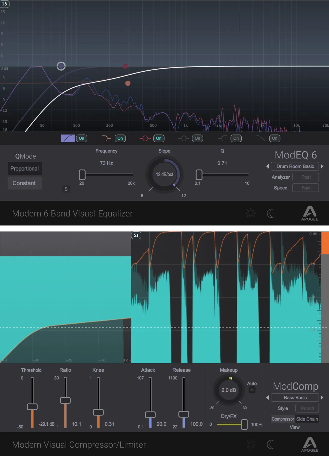Switch ModEQ to light mode sun icon
Viewport: 329px width, 456px height.
click(250, 213)
